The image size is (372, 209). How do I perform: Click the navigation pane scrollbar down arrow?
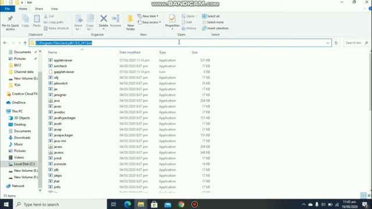pos(40,190)
